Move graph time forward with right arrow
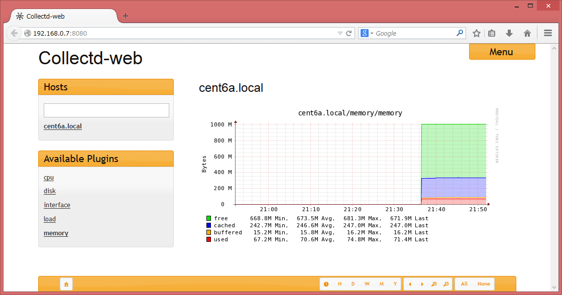Viewport: 562px width, 295px height. (x=422, y=284)
